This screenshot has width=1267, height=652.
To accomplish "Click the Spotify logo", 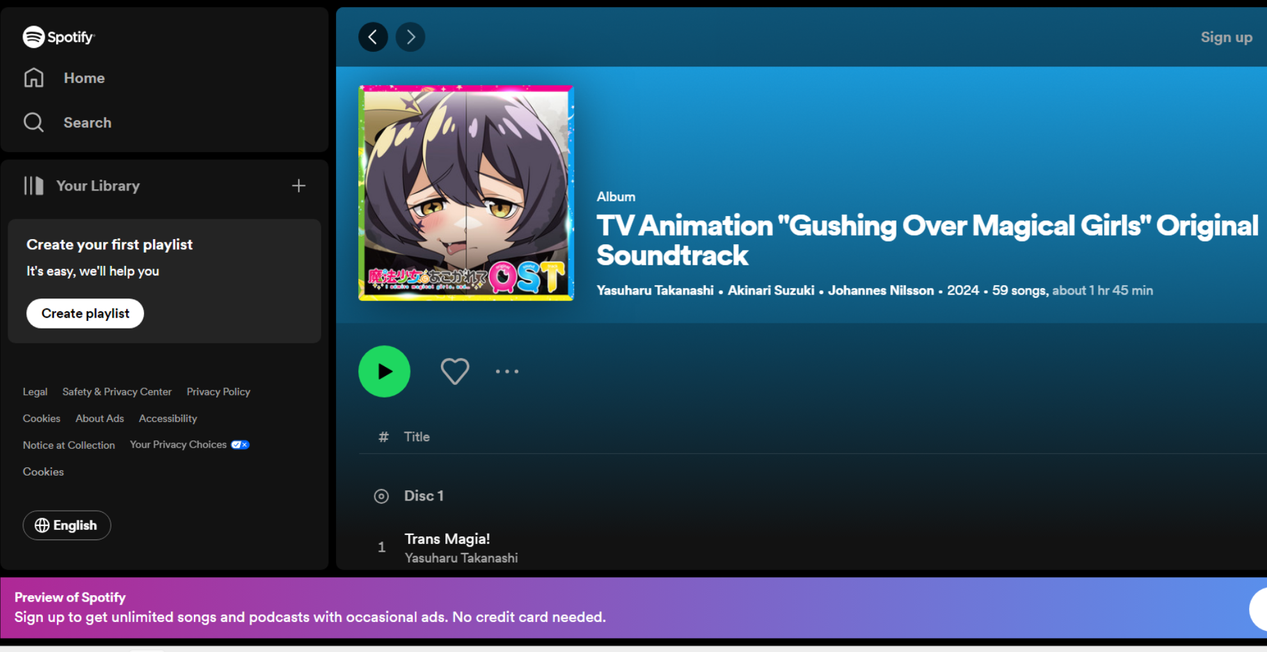I will (58, 37).
